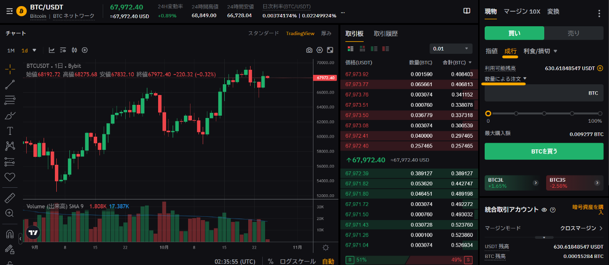Activate the zoom in tool
609x265 pixels.
click(x=10, y=213)
